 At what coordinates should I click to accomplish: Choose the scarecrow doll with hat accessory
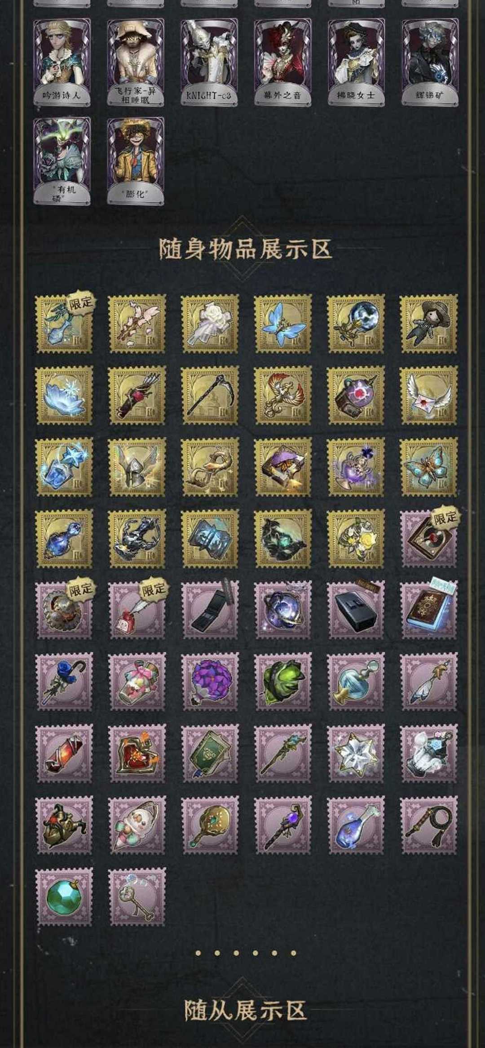[x=429, y=323]
